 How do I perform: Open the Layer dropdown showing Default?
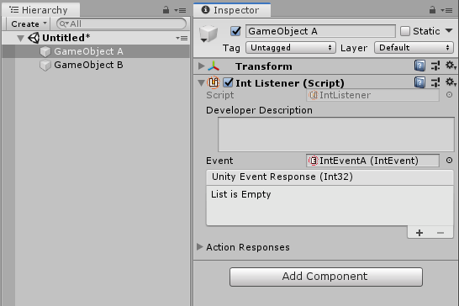point(414,47)
